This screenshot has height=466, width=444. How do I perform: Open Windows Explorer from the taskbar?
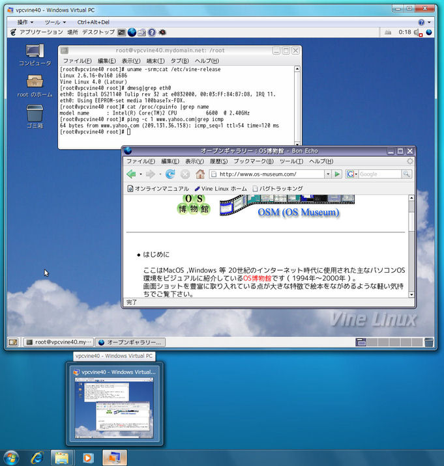[62, 458]
